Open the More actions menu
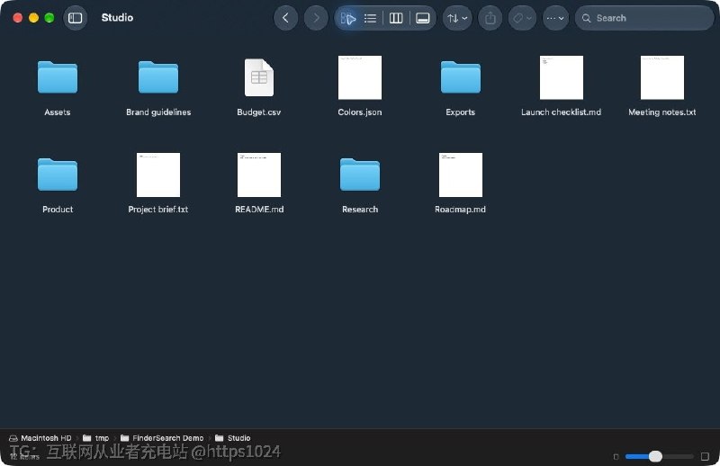 pos(555,18)
